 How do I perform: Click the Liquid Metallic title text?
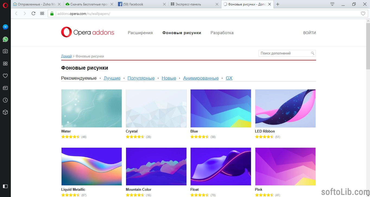[73, 189]
